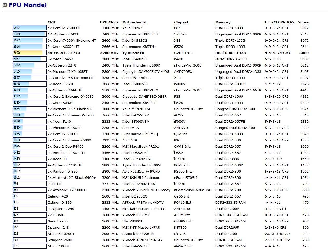Select the Celeron 420 entry
This screenshot has height=250, width=328.
click(x=57, y=196)
